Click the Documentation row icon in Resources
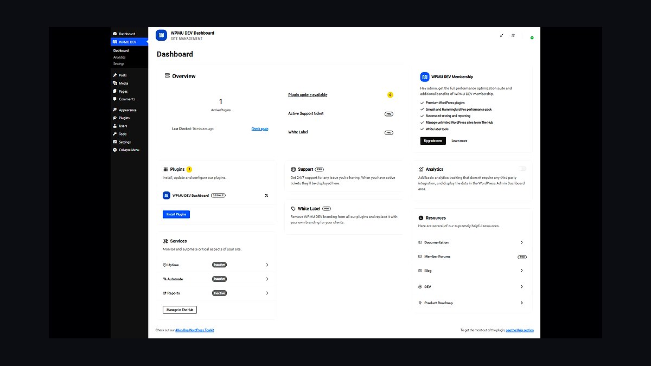This screenshot has height=366, width=651. [420, 242]
